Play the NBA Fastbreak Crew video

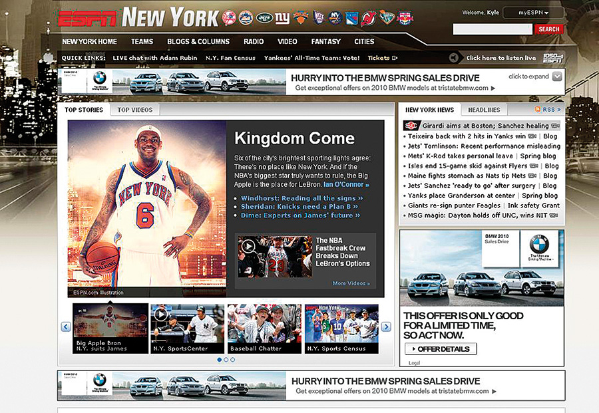tap(248, 246)
